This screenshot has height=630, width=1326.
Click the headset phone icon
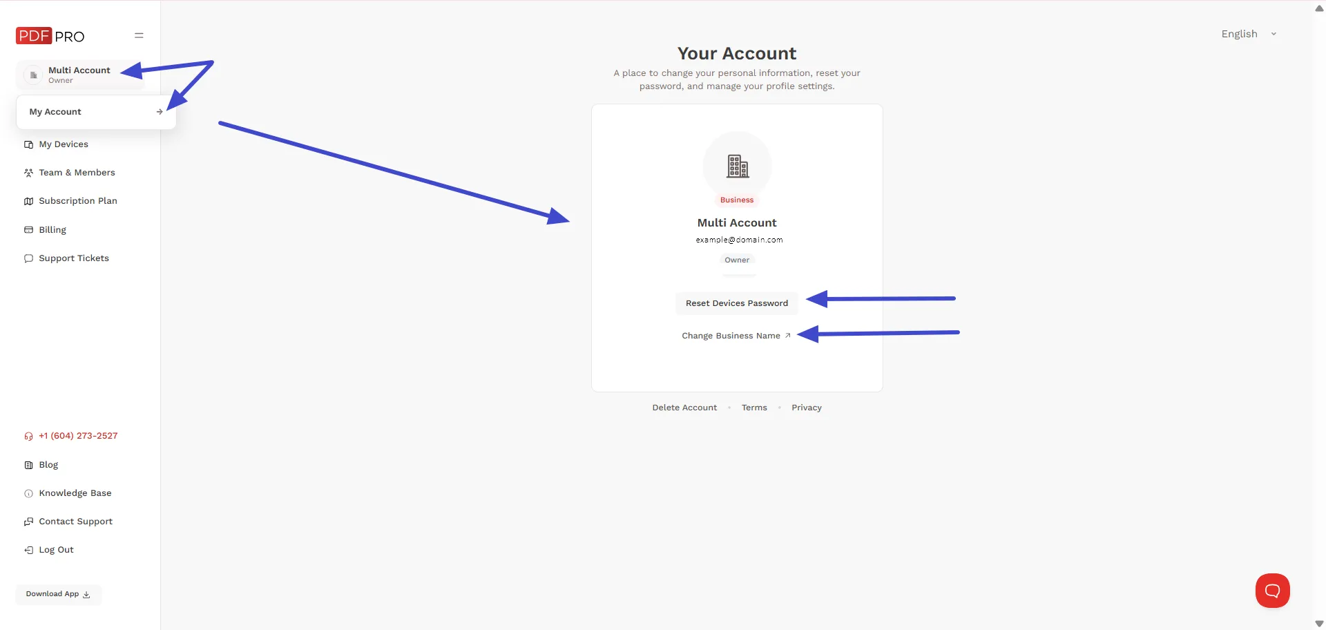(x=28, y=436)
